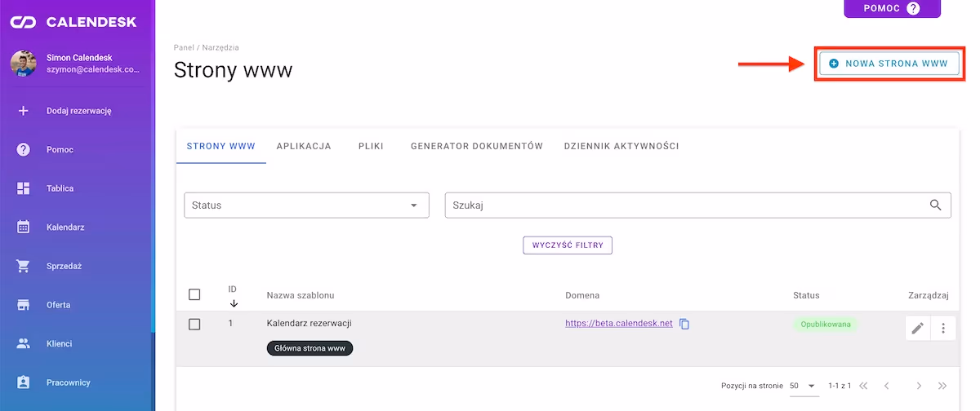
Task: Tick the checkbox for Kalendarz rezerwacji row
Action: (194, 324)
